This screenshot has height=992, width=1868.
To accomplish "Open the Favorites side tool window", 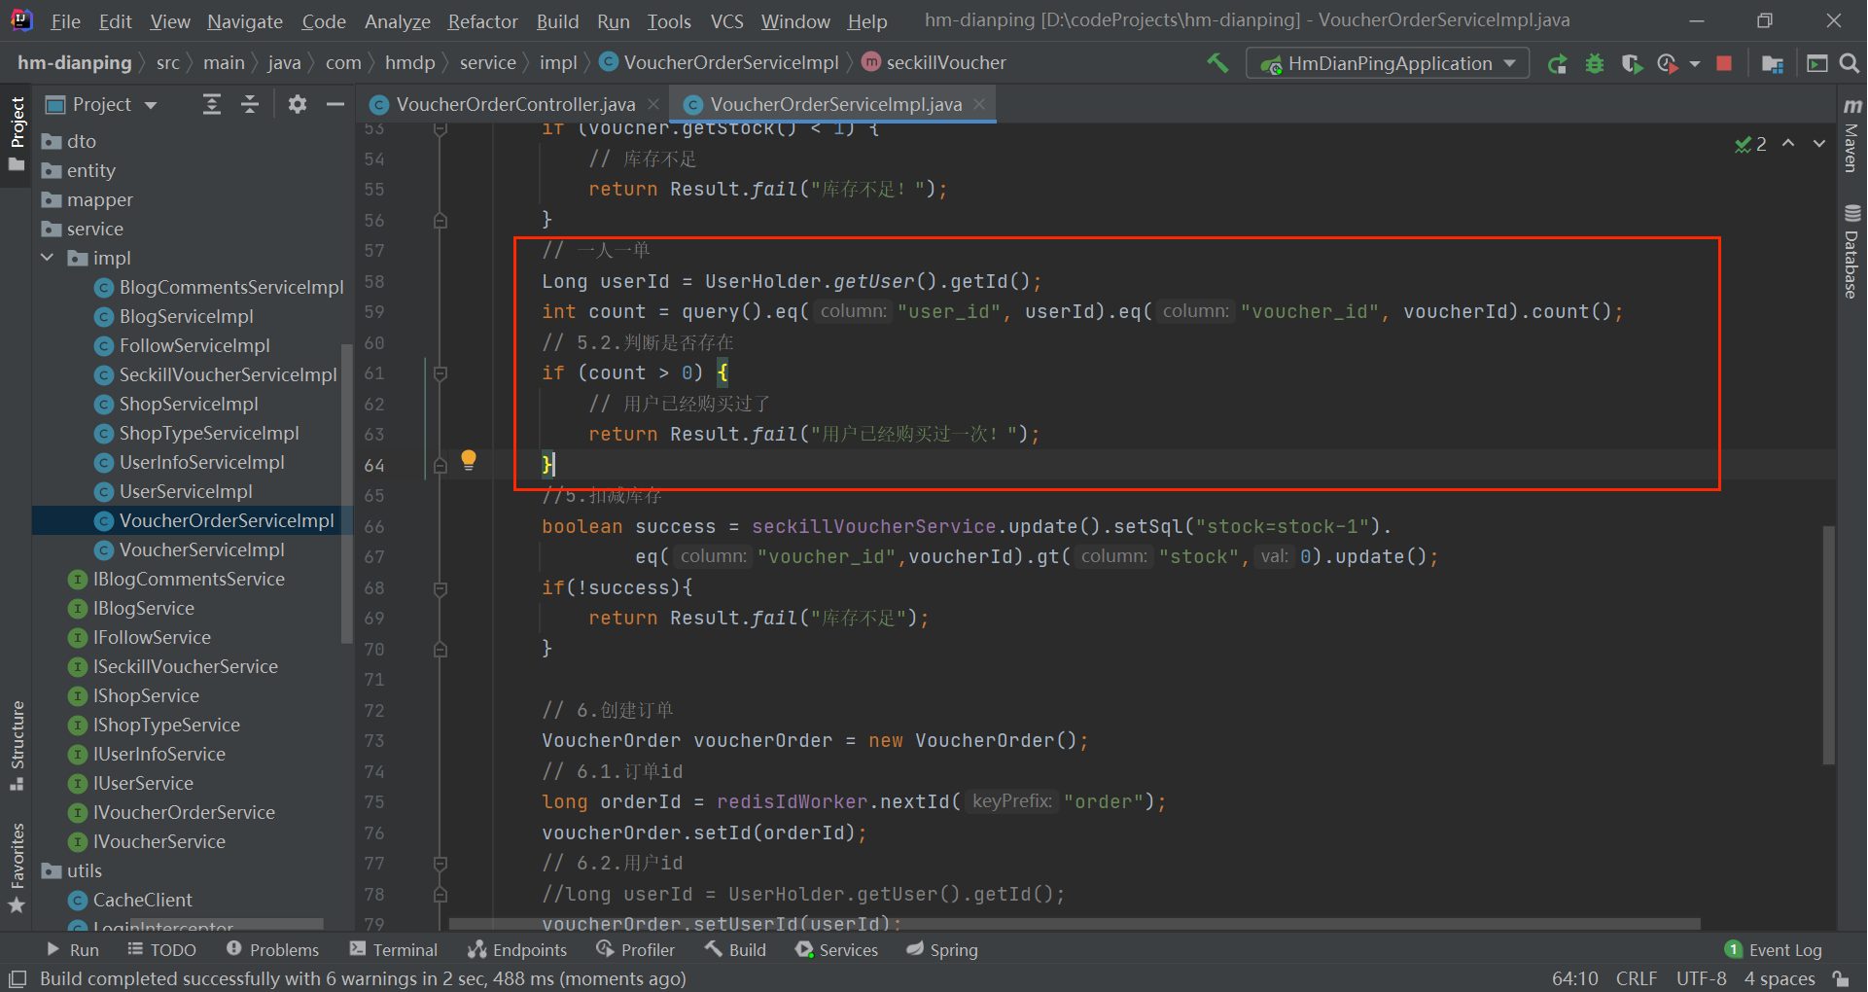I will pyautogui.click(x=17, y=868).
